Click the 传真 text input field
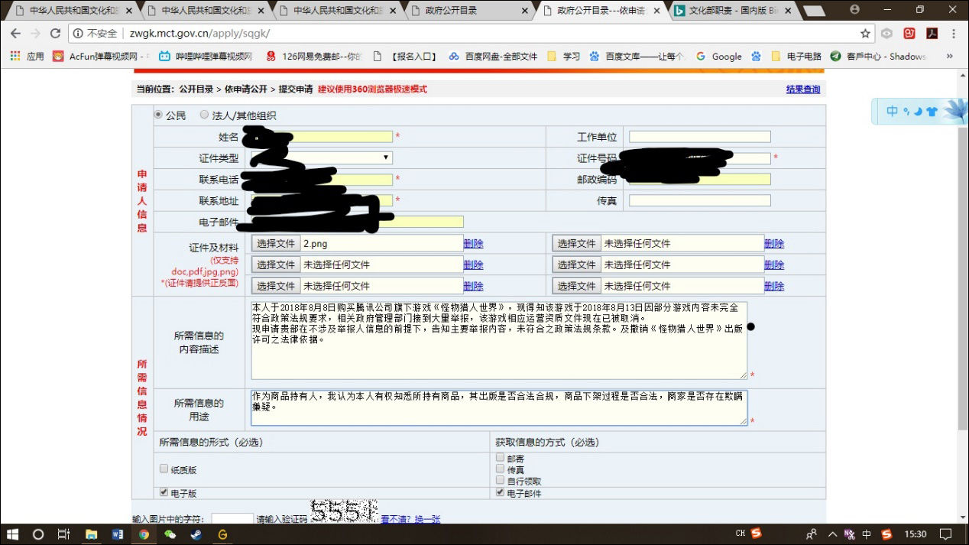 click(x=699, y=201)
